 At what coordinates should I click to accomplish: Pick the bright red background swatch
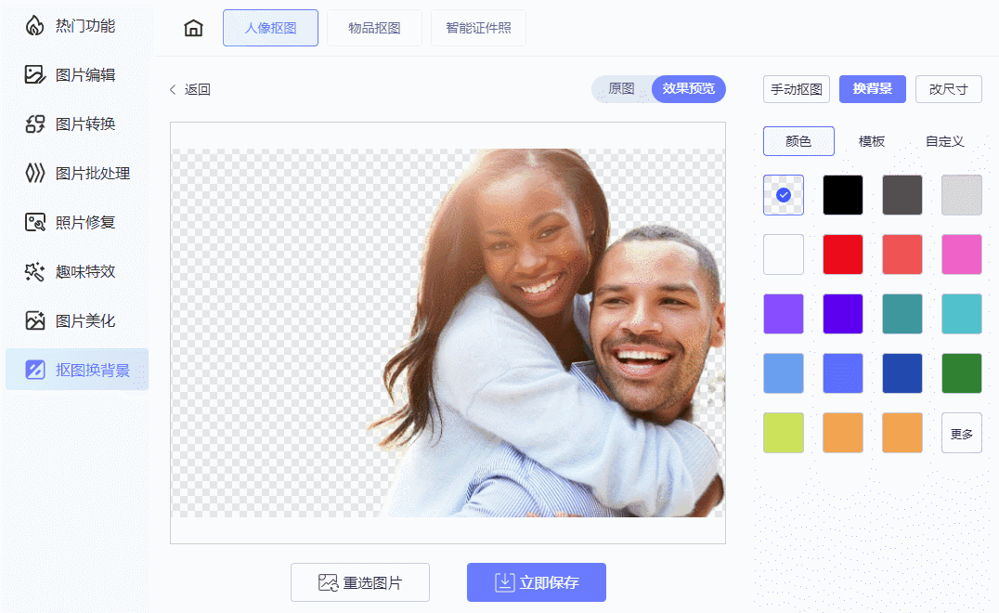843,254
